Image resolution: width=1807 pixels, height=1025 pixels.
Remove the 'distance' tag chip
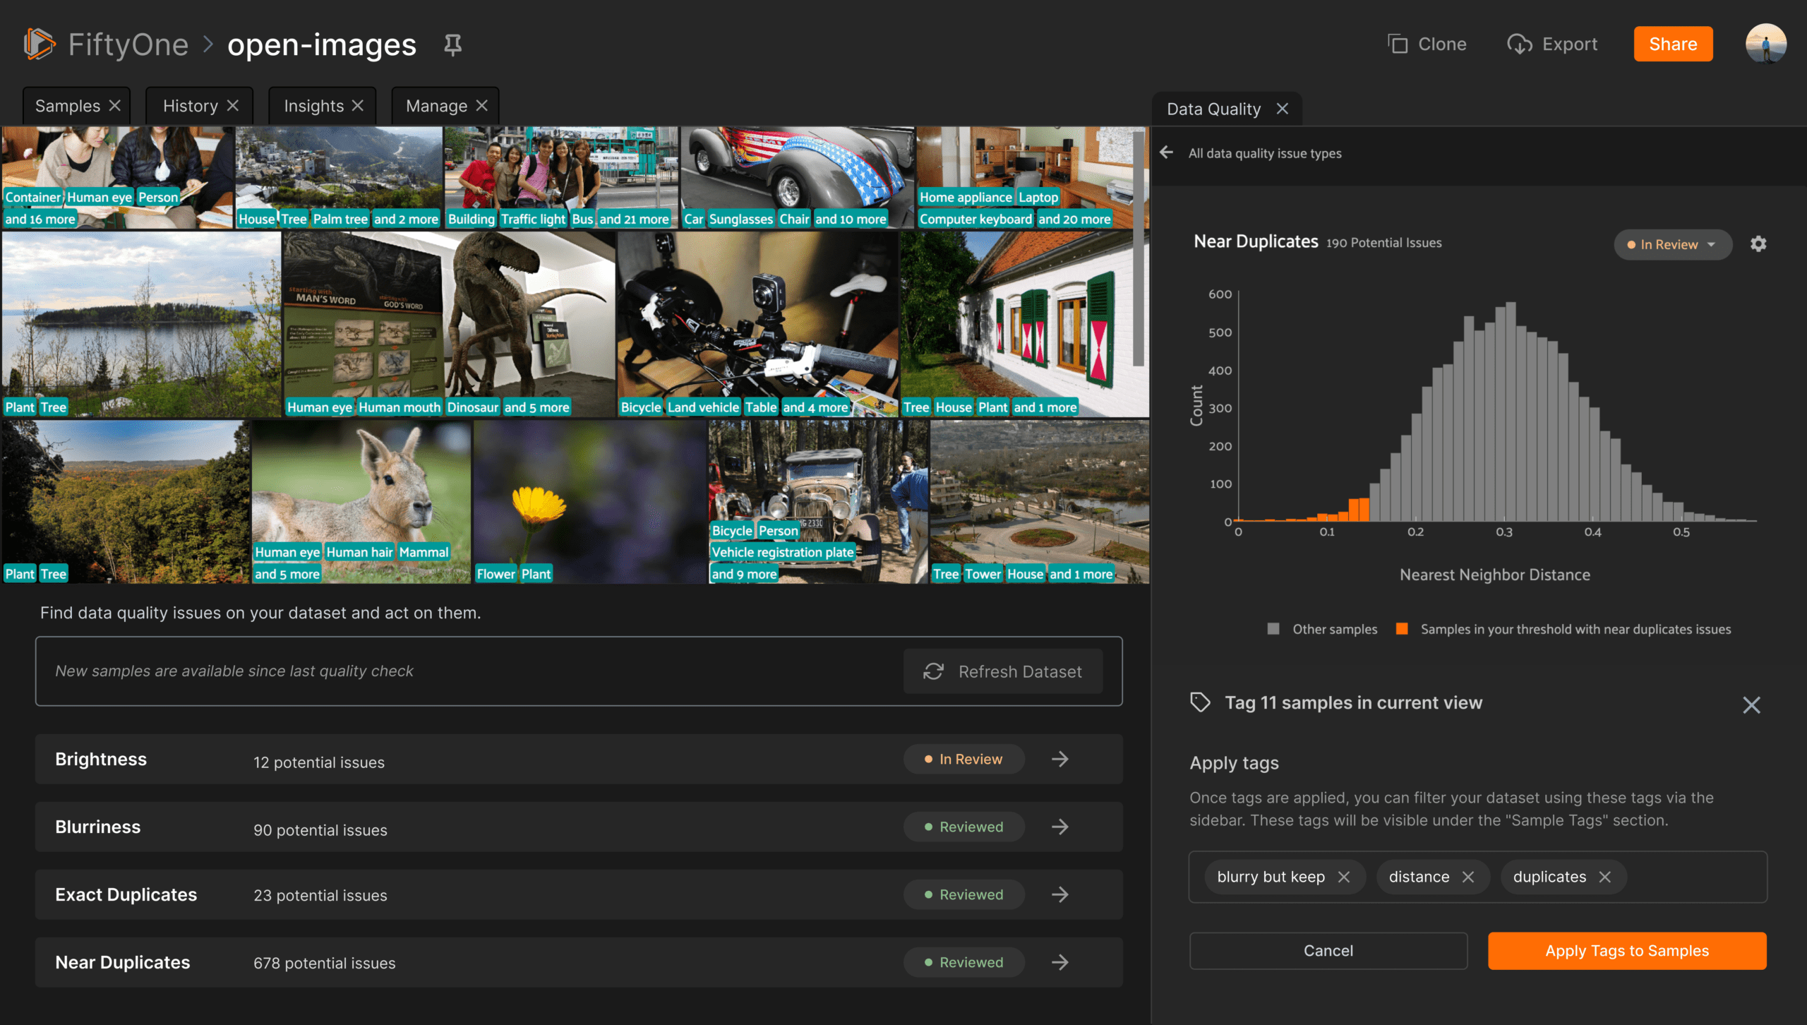pos(1468,877)
